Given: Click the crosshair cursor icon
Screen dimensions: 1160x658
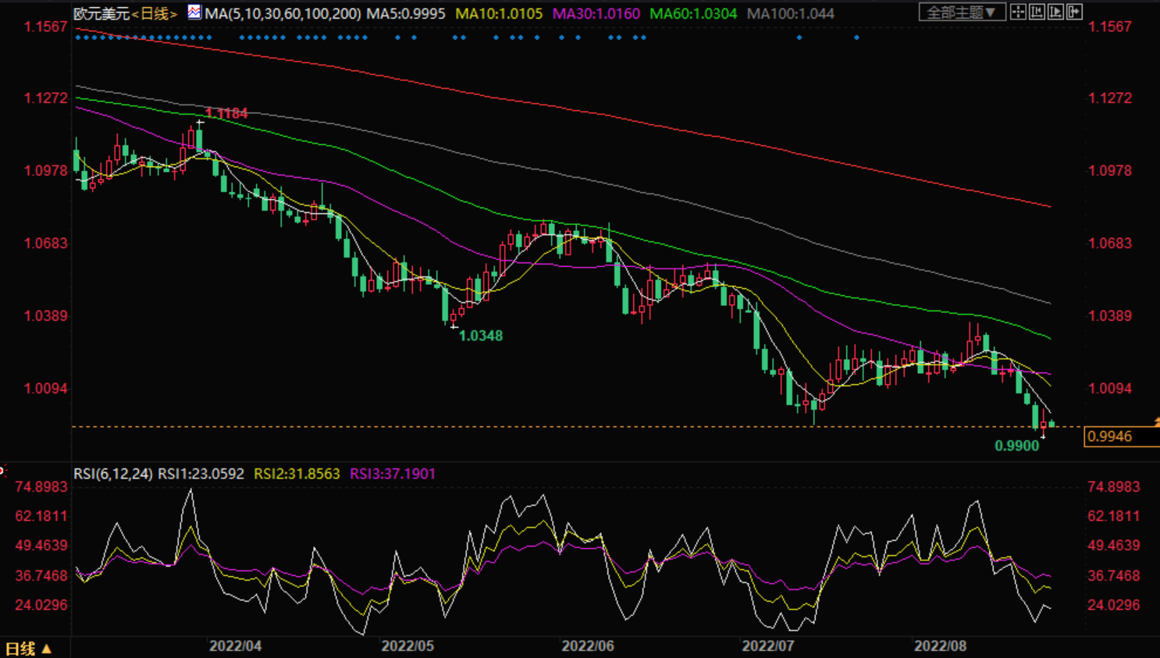Looking at the screenshot, I should [x=1018, y=12].
